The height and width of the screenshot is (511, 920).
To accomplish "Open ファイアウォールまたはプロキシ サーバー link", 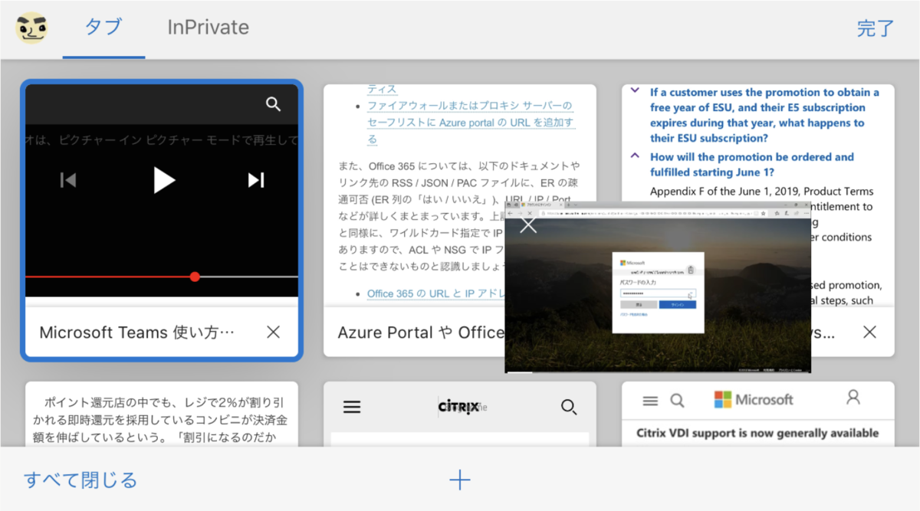I will 471,123.
